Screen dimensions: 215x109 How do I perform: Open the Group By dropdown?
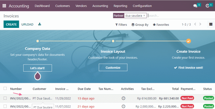point(140,25)
